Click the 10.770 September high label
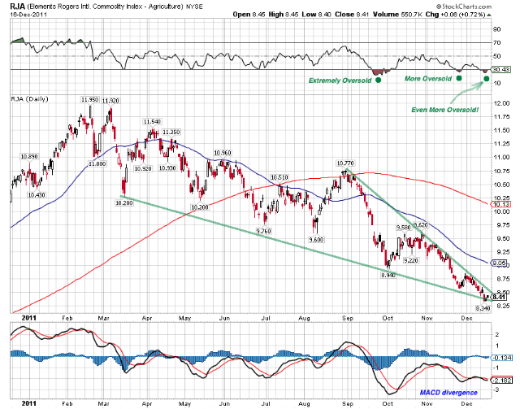The width and height of the screenshot is (520, 409). [x=345, y=163]
